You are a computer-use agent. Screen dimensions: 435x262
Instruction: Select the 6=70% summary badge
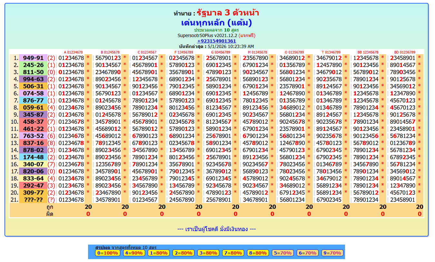click(x=308, y=253)
